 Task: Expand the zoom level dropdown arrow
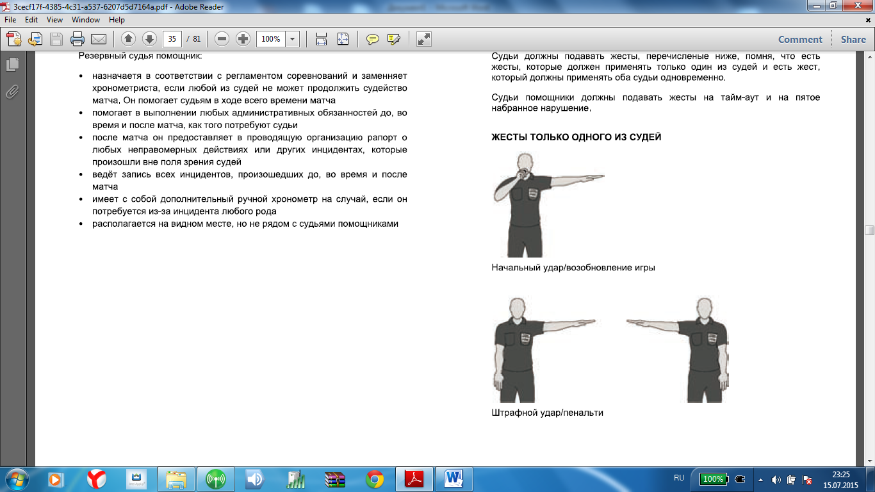(292, 39)
